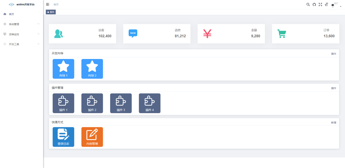Click 操作 in the 开发向导 panel
This screenshot has height=168, width=345.
click(333, 54)
